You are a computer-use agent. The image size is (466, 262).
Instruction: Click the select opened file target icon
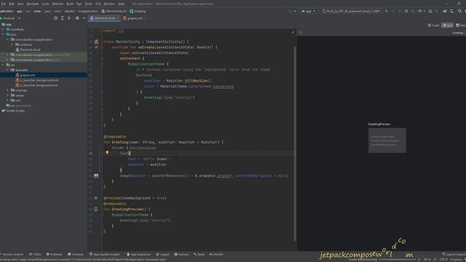[x=55, y=18]
